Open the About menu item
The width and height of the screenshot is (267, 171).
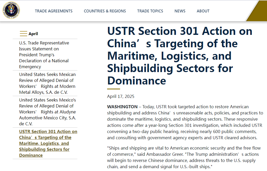(x=203, y=11)
